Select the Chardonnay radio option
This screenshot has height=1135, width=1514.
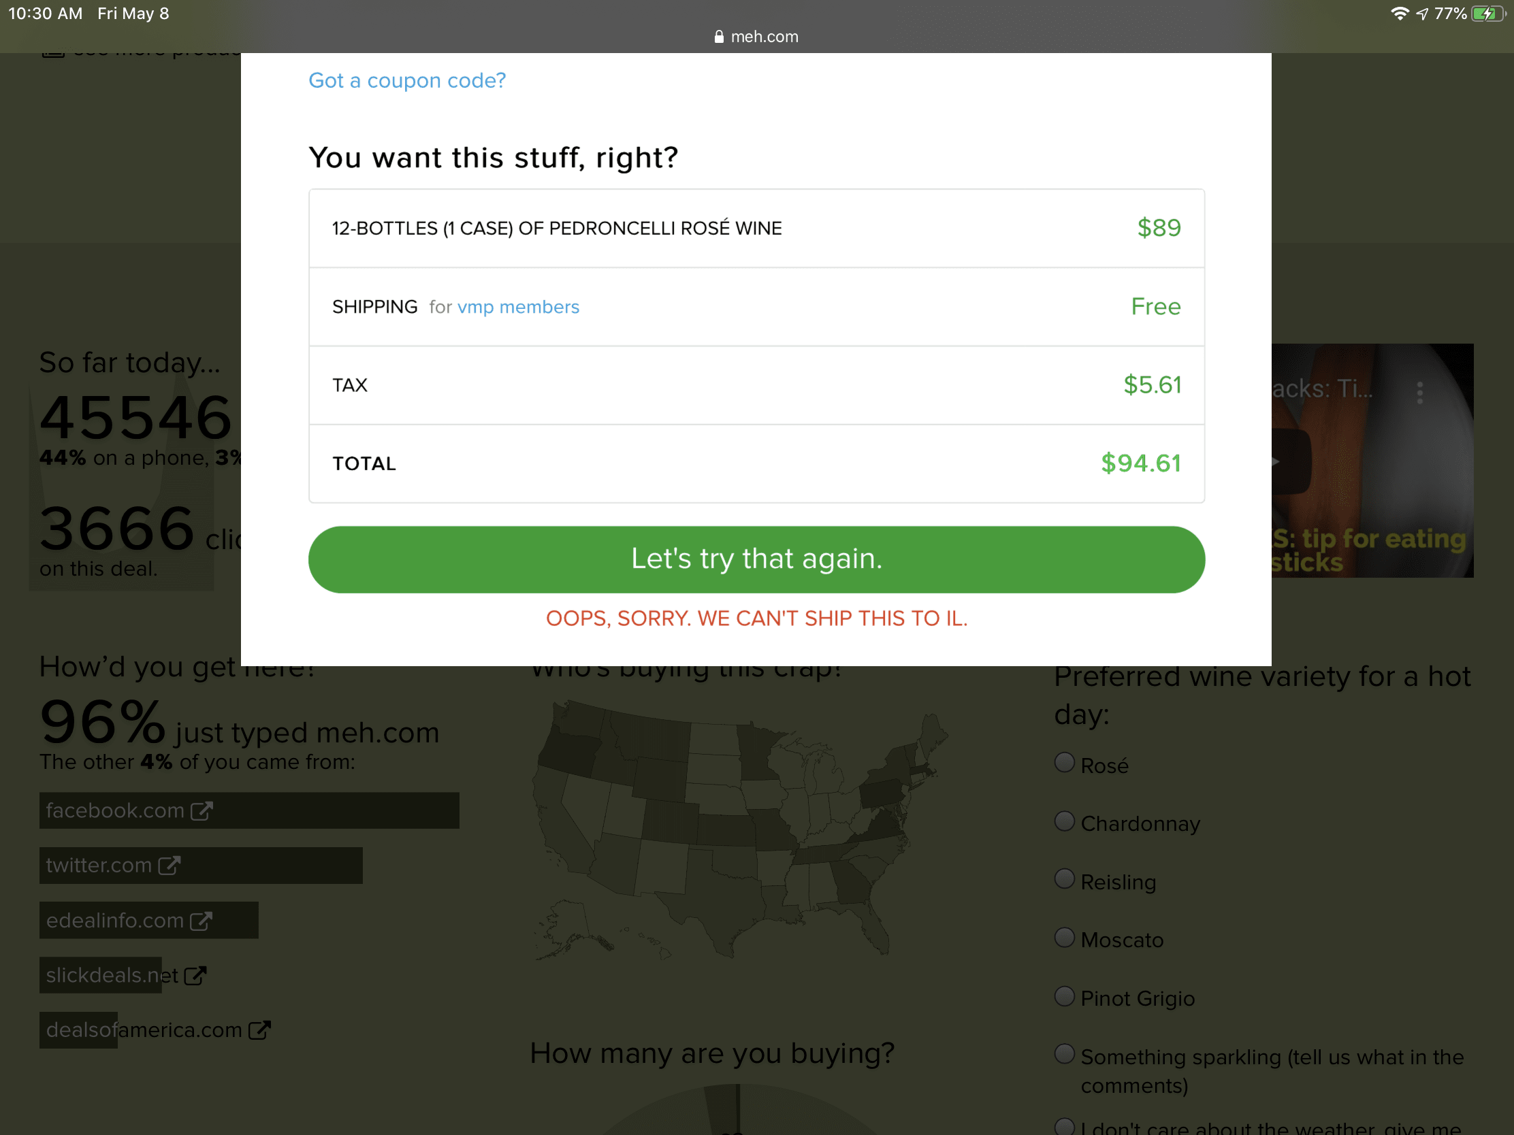click(x=1064, y=821)
